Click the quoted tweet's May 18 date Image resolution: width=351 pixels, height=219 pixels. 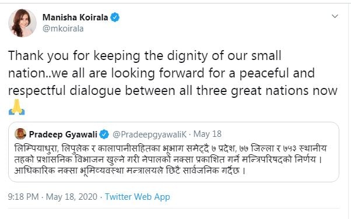click(208, 134)
